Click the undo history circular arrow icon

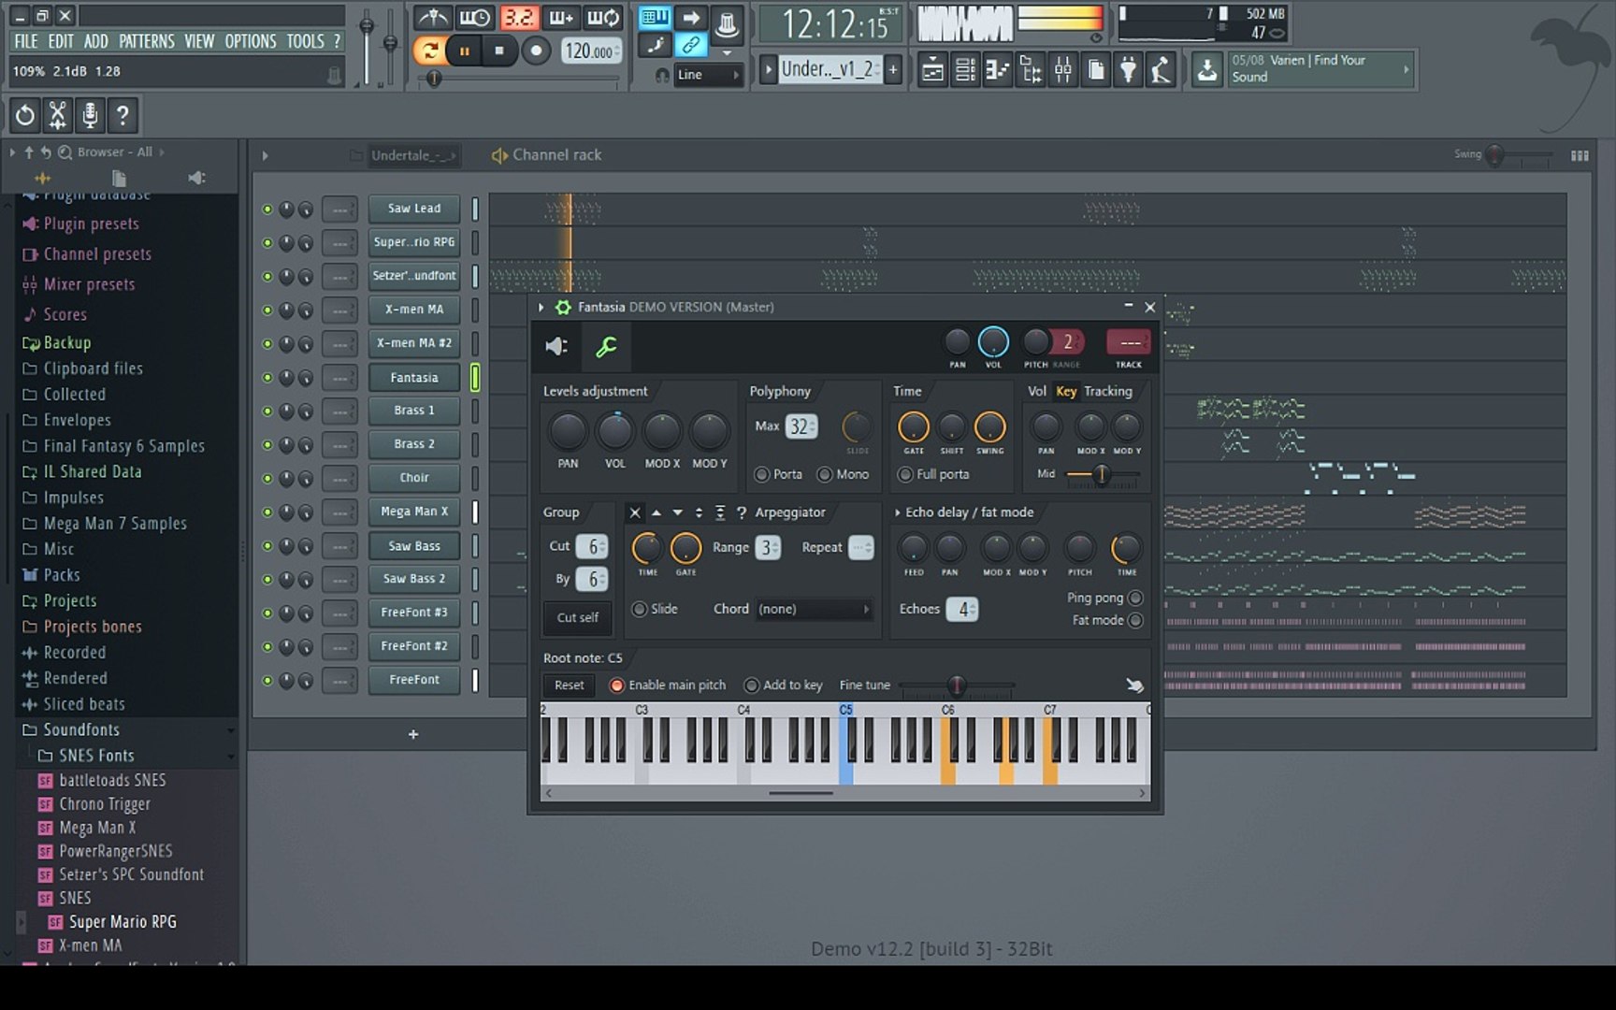tap(25, 115)
